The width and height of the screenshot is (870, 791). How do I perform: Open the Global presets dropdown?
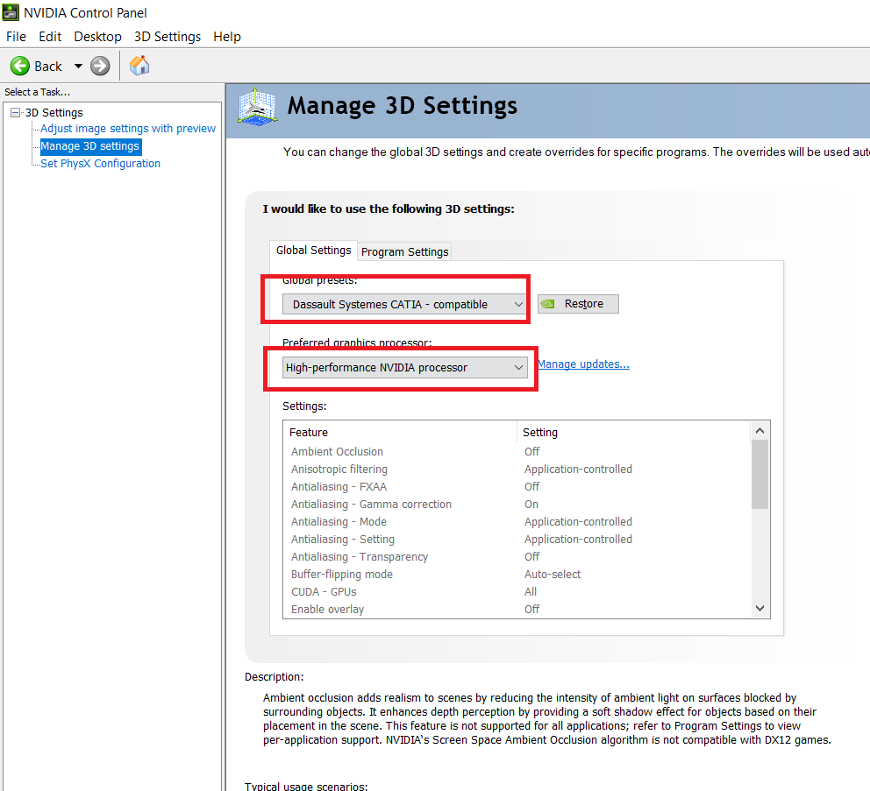(404, 304)
